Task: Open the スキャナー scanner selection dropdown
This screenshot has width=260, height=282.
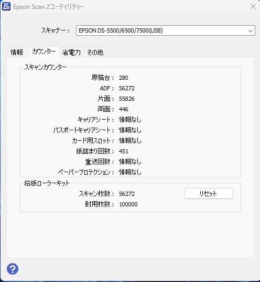Action: click(166, 30)
